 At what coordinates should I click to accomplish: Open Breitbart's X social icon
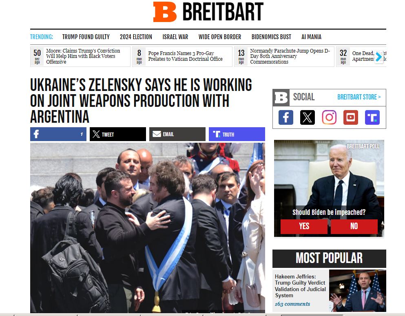[308, 117]
